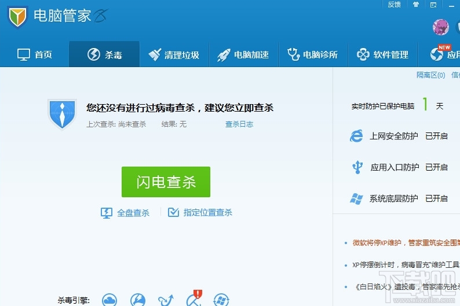Viewport: 460px width, 306px height.
Task: Go to the 首页 tab
Action: click(34, 54)
